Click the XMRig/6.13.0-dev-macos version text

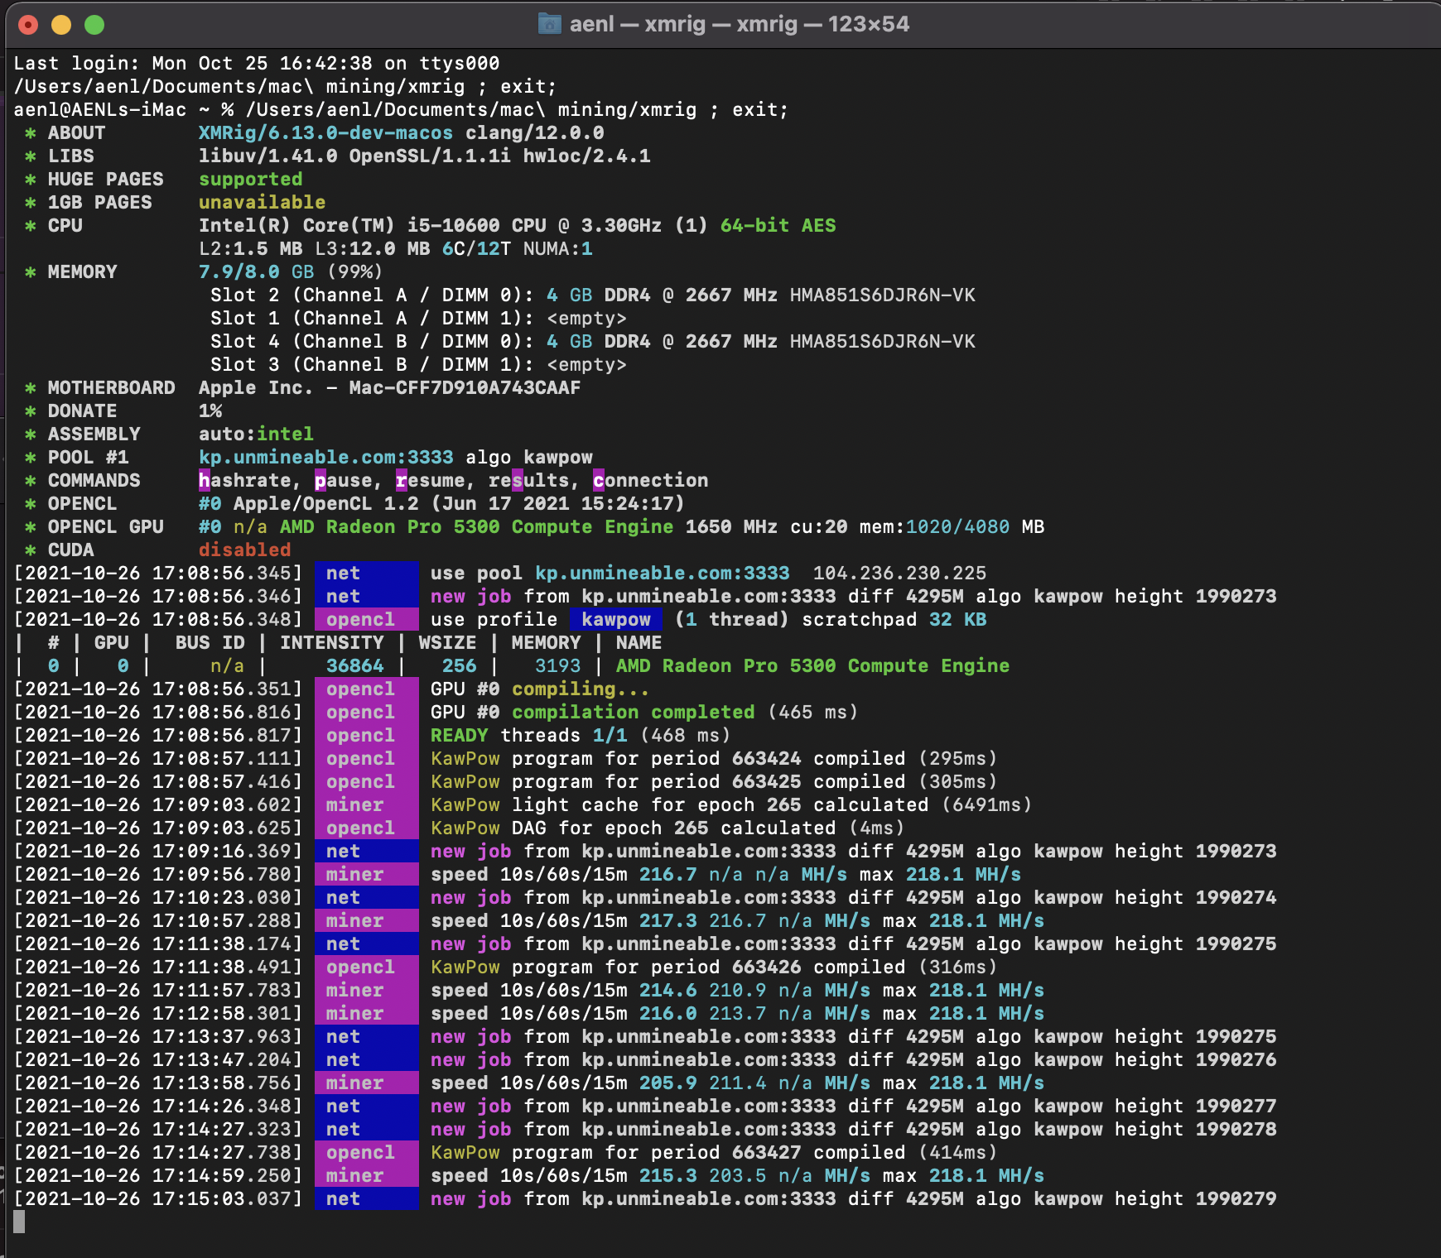325,132
